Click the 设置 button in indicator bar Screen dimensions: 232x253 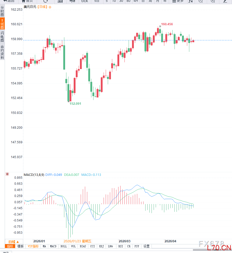pos(147,246)
